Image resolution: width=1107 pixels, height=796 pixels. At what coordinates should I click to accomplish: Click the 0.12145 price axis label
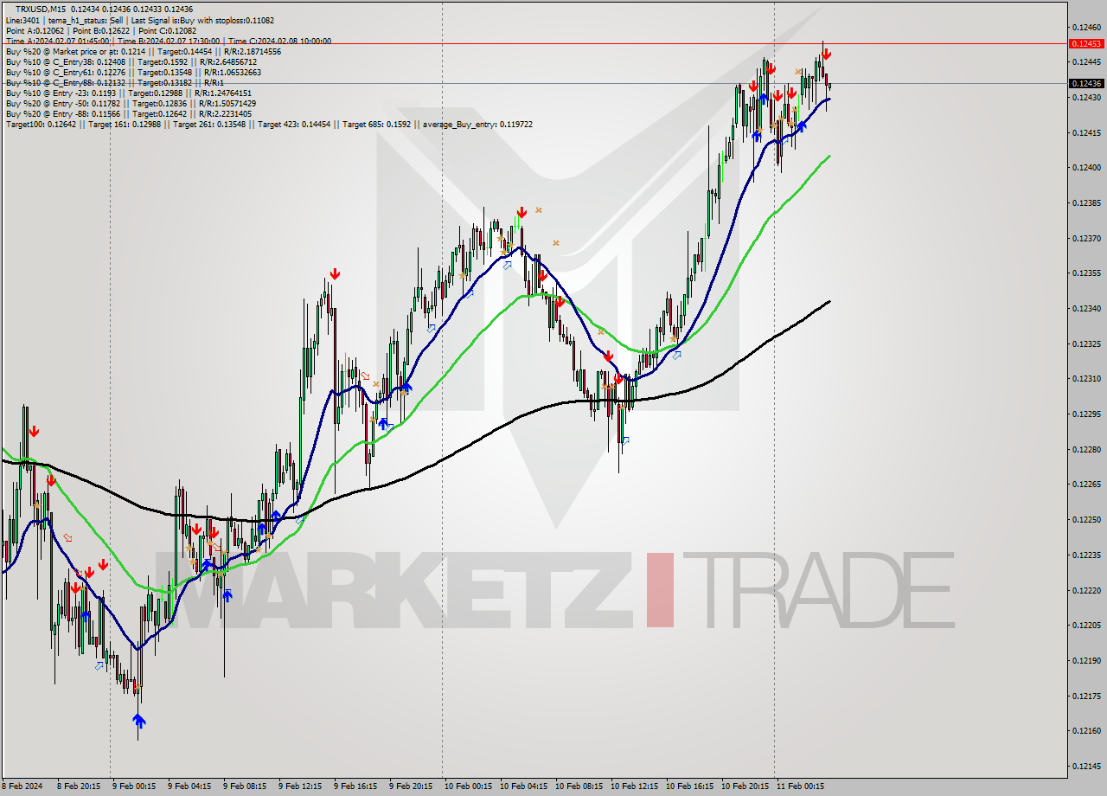point(1085,767)
